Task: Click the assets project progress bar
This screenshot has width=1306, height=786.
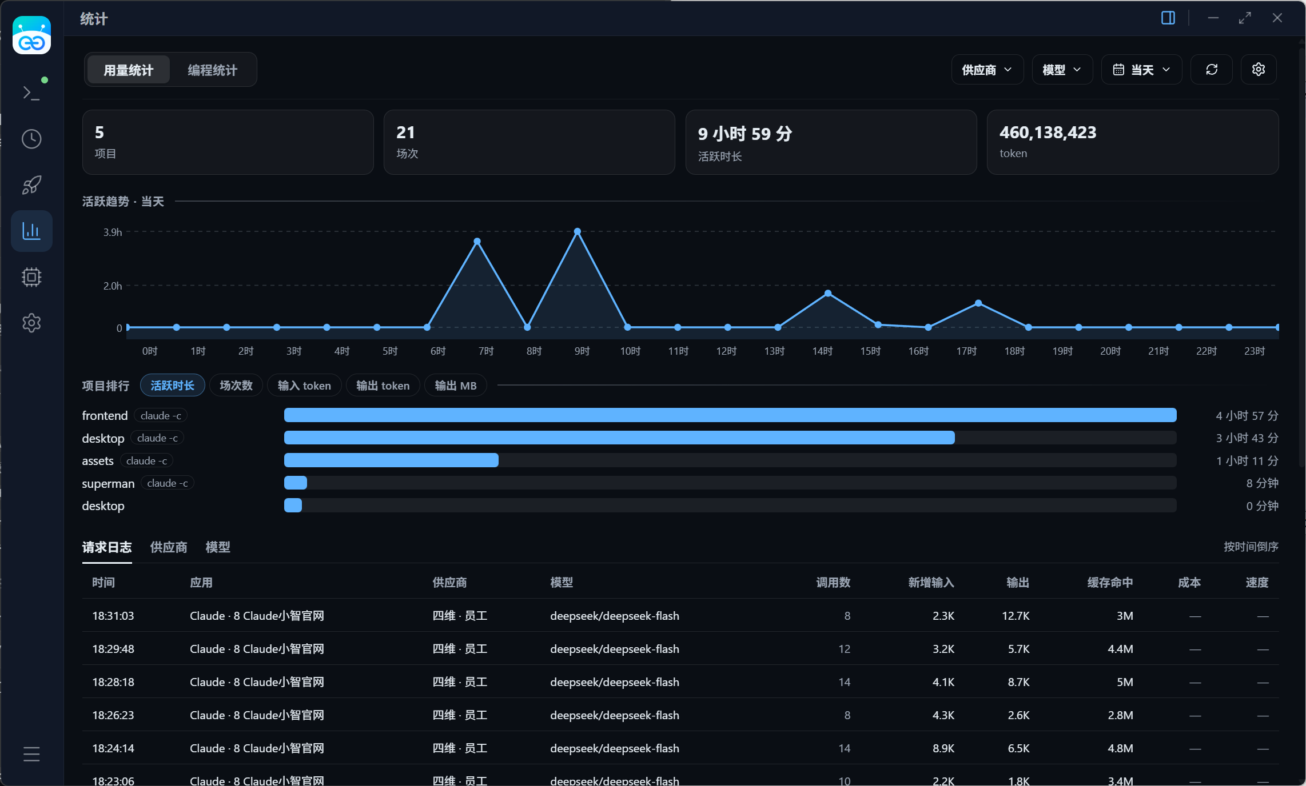Action: coord(730,460)
